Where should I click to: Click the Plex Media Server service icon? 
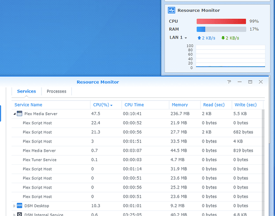(x=20, y=114)
